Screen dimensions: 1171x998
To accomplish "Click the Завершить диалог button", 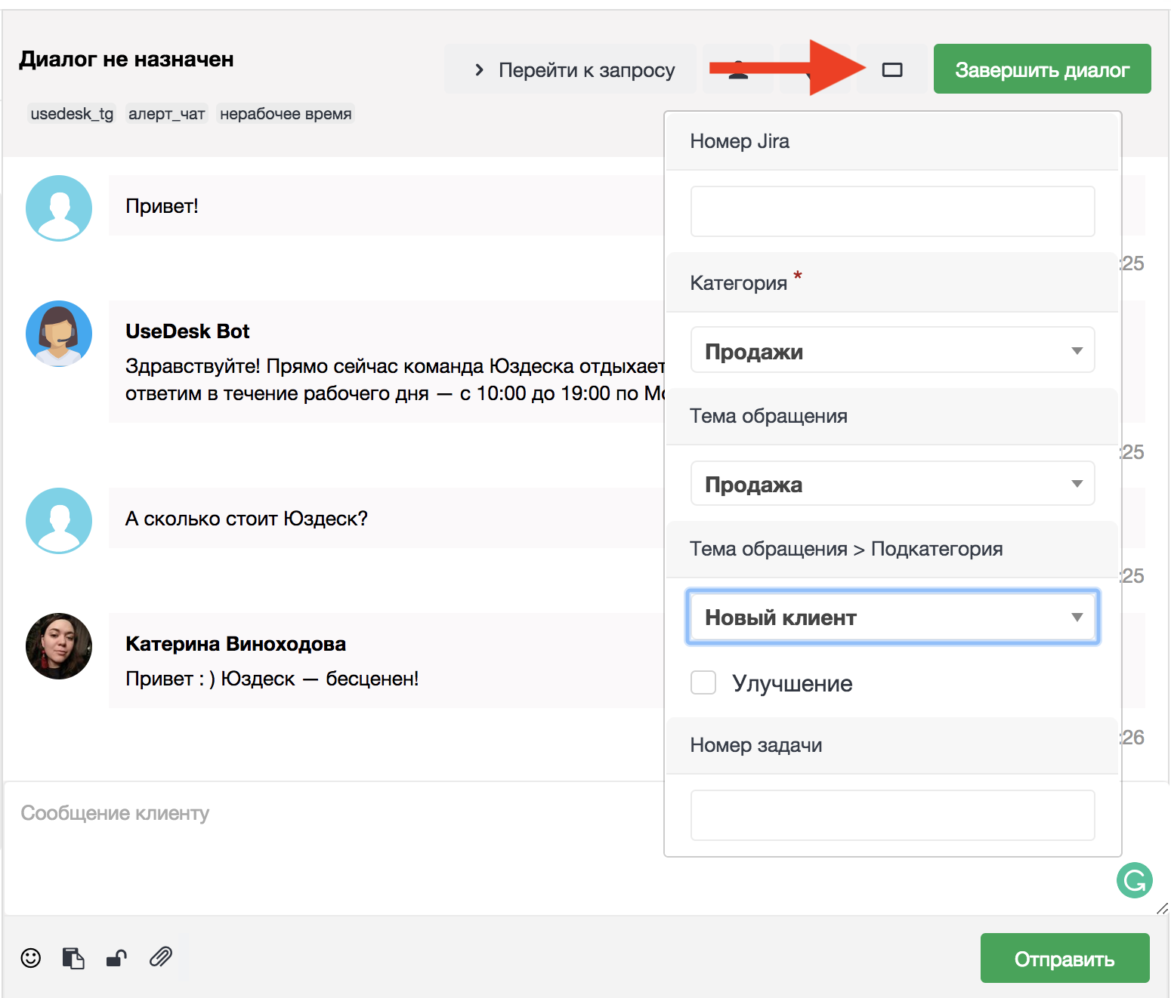I will [x=1042, y=69].
